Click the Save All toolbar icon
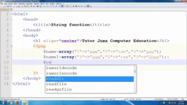 tap(11, 6)
